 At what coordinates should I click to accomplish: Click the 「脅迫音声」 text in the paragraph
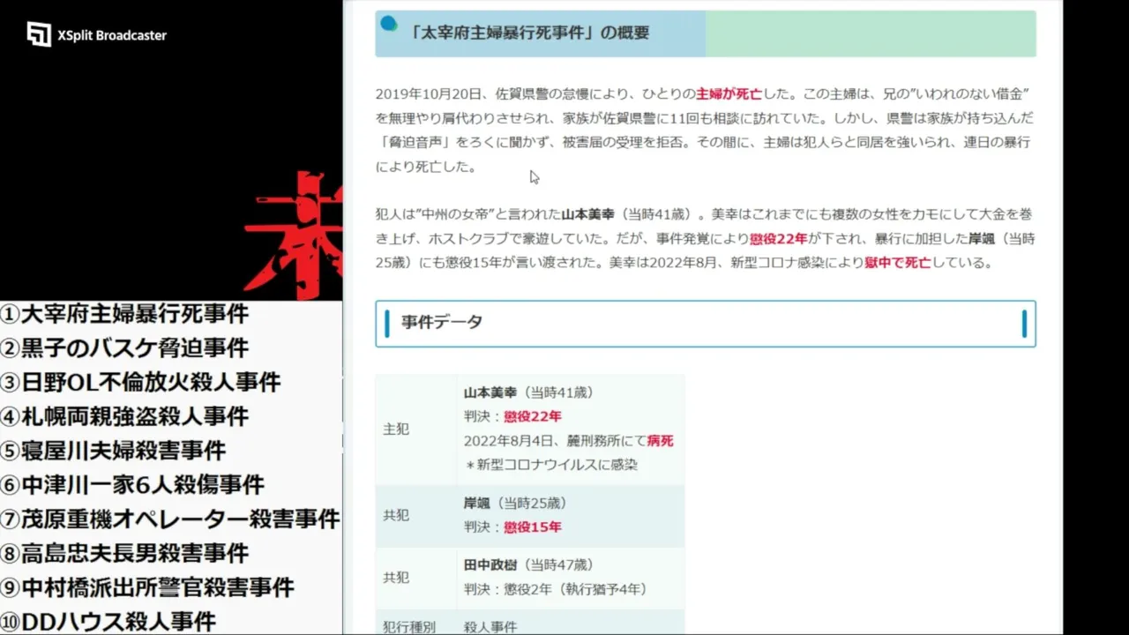(415, 142)
